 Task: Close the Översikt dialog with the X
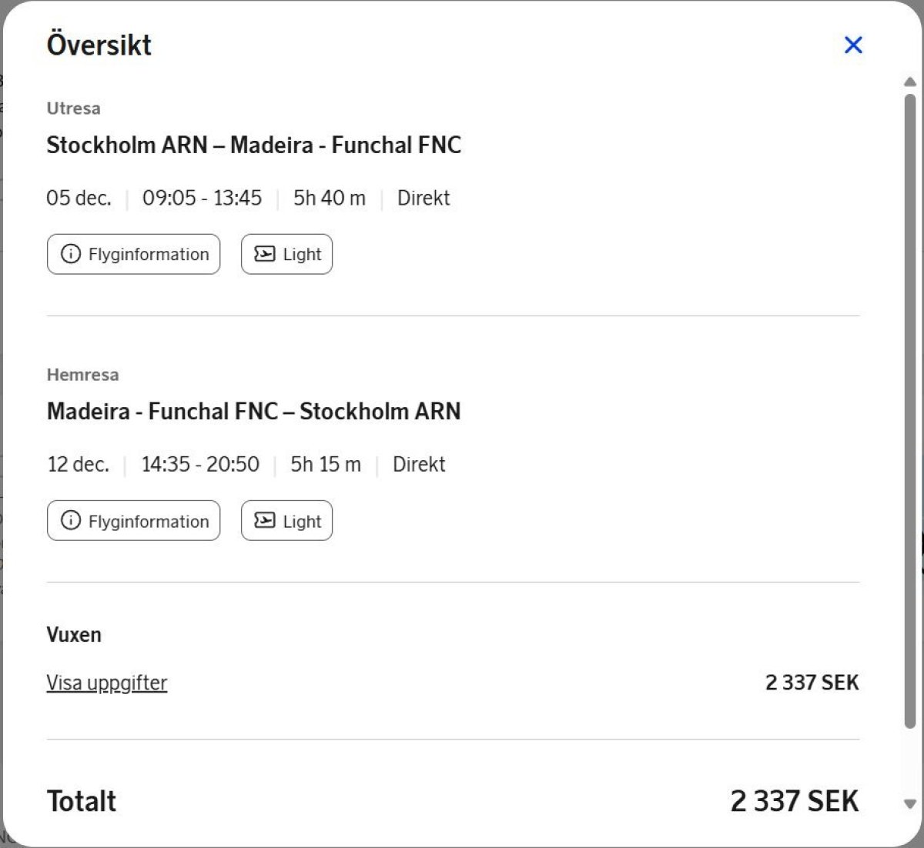(853, 45)
